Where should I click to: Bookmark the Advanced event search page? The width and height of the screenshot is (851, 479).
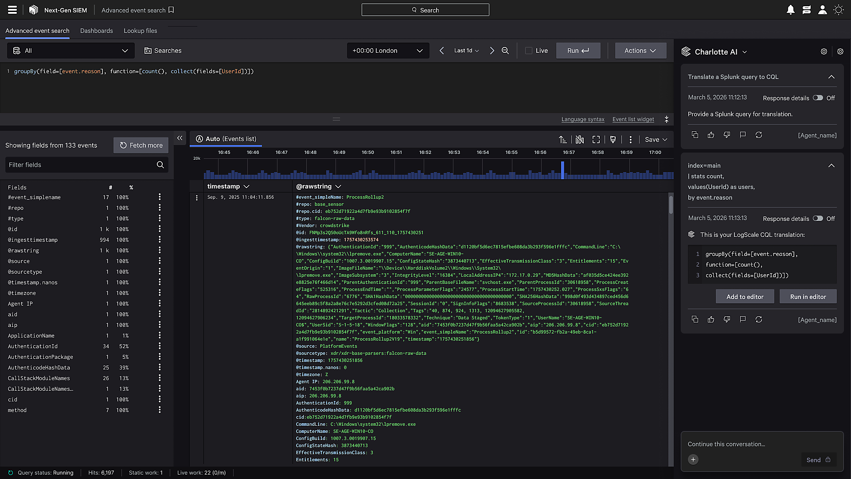point(171,10)
